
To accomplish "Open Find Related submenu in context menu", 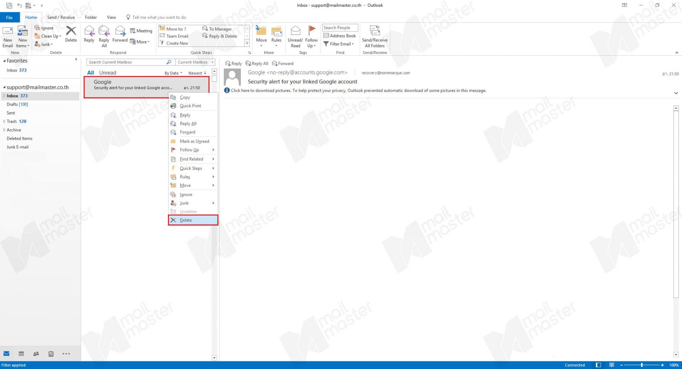I will (193, 159).
